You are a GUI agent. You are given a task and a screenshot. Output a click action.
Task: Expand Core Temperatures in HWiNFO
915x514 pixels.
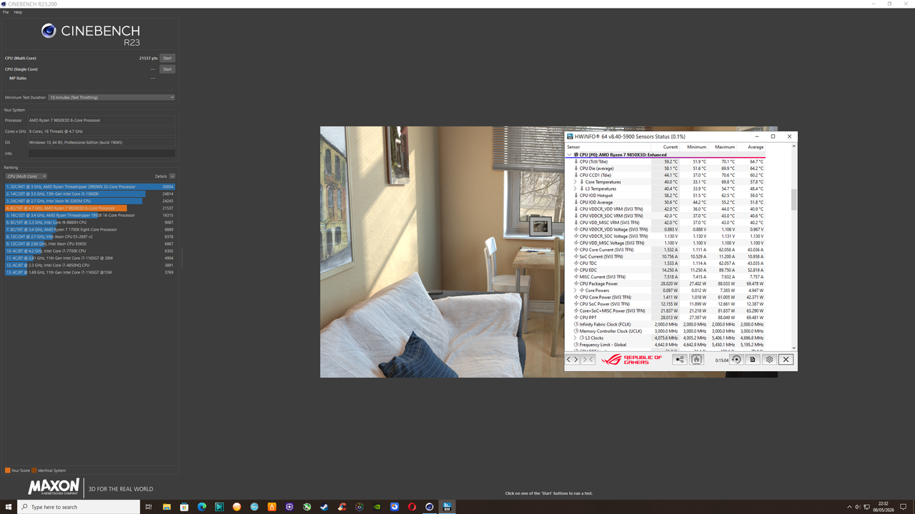[575, 182]
